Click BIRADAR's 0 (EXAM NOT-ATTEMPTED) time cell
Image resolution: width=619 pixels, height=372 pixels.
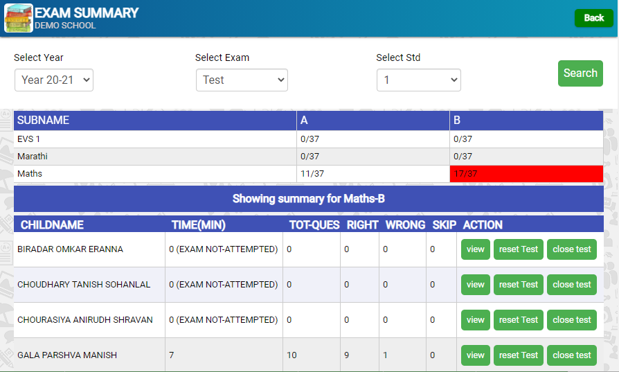point(224,249)
